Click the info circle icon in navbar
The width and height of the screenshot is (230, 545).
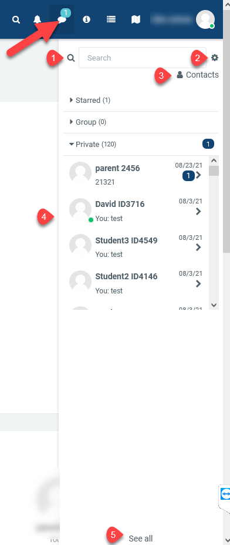[86, 19]
